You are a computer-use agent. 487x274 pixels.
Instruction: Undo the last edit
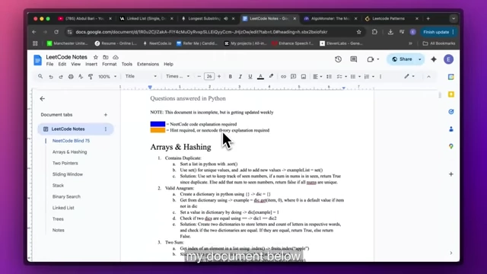click(51, 76)
